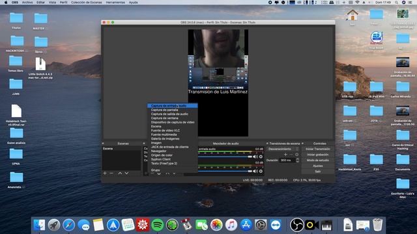Open Ajustes from Controles panel
This screenshot has height=234, width=417.
pyautogui.click(x=318, y=166)
